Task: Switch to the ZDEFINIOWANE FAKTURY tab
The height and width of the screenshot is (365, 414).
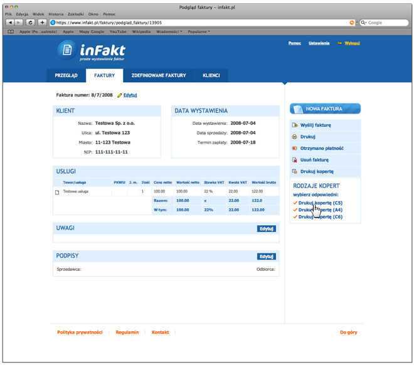Action: (159, 75)
